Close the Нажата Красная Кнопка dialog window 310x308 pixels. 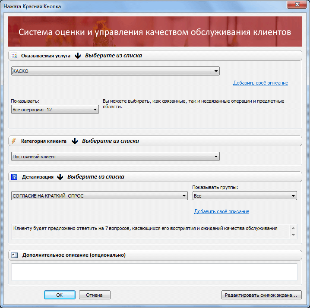(296, 4)
